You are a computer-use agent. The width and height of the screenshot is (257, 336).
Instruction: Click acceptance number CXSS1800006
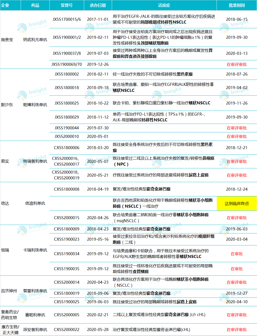pyautogui.click(x=67, y=148)
